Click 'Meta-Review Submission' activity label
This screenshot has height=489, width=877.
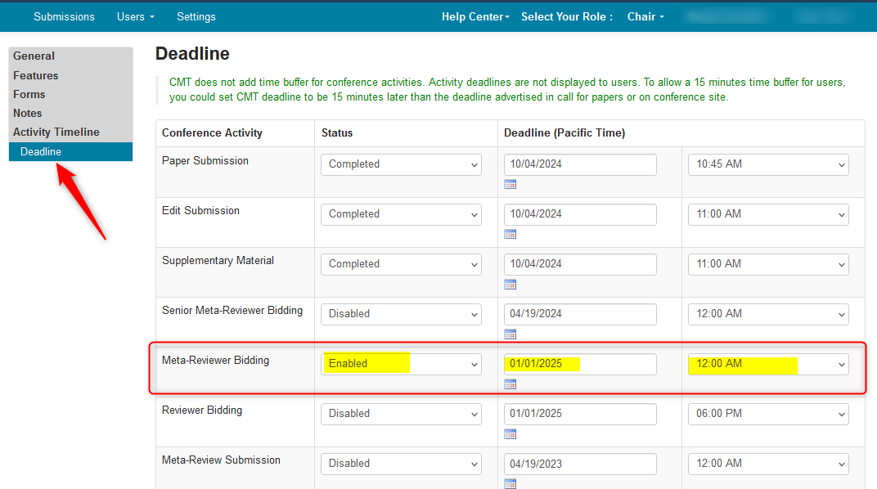point(221,460)
